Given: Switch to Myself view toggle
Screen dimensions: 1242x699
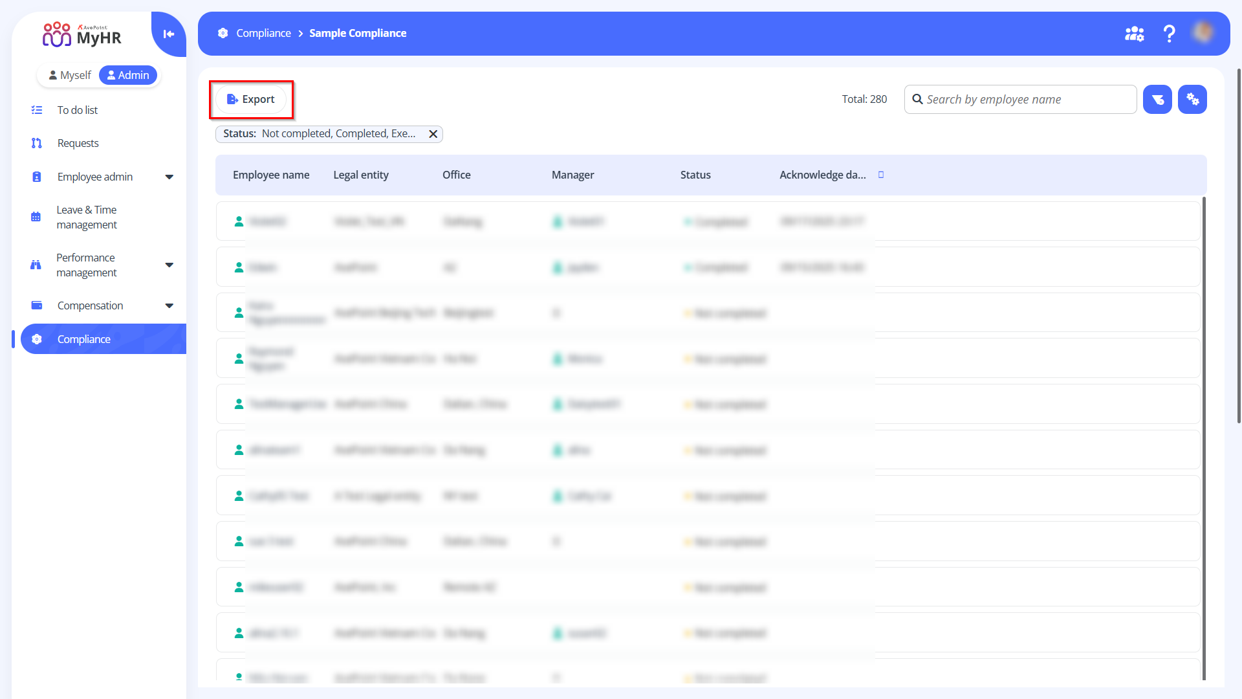Looking at the screenshot, I should [70, 75].
